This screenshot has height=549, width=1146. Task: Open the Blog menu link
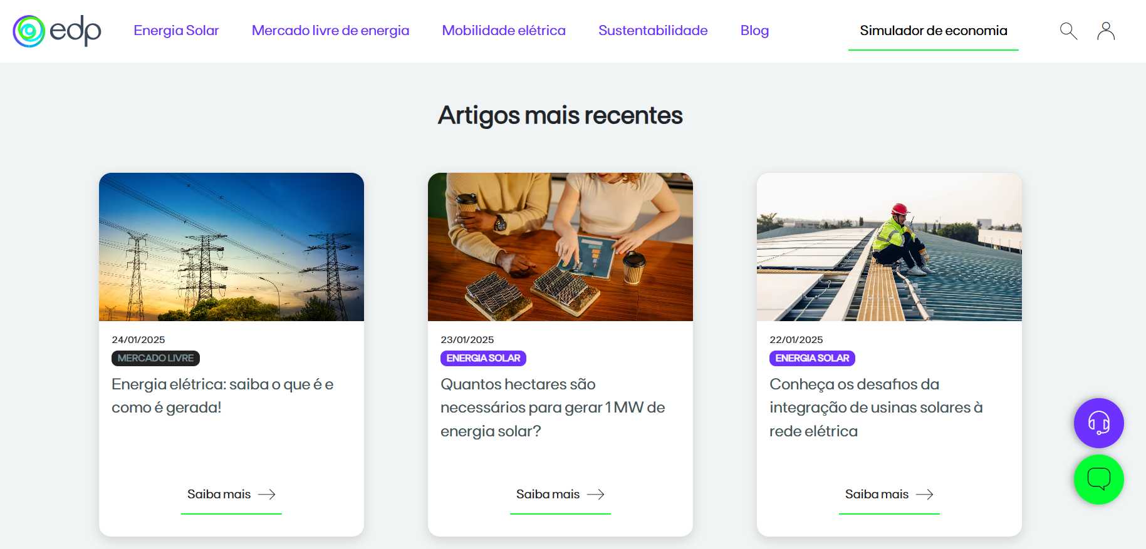click(x=754, y=31)
